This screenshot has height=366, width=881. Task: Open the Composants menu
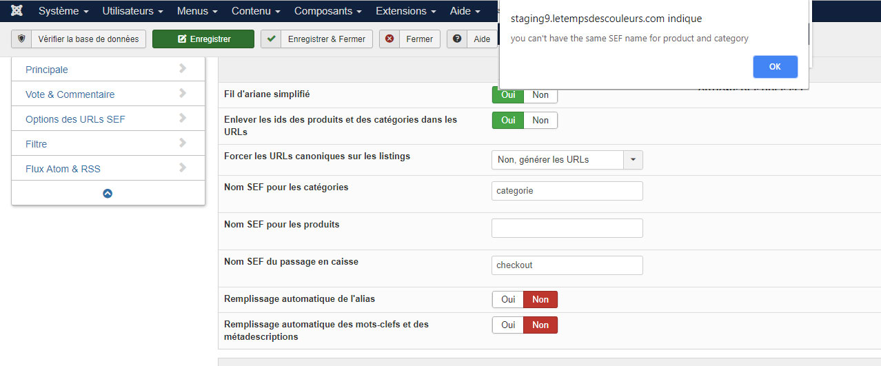coord(327,11)
